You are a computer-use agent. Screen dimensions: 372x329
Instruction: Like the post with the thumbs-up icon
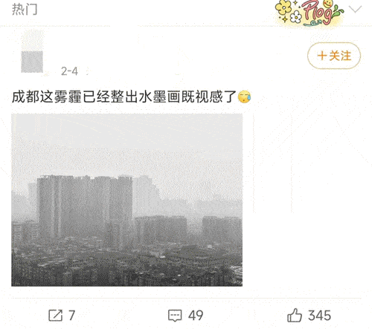pos(295,315)
